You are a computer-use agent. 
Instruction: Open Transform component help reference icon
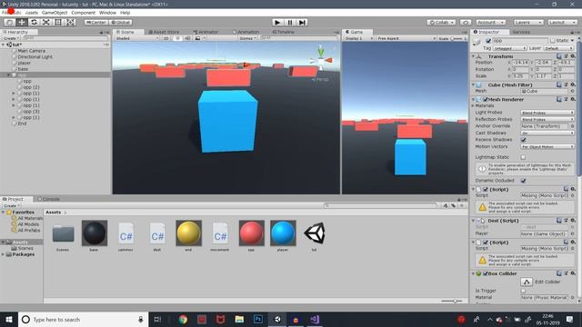click(559, 56)
